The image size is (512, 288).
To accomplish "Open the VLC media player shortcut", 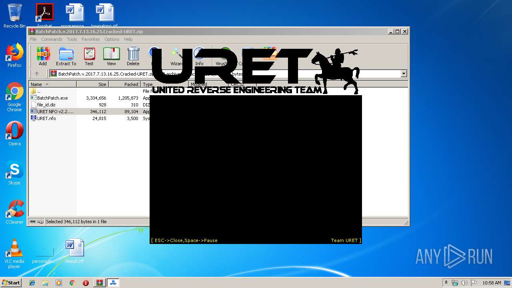I will 14,254.
